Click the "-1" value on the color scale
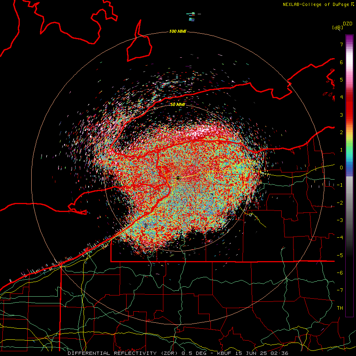The width and height of the screenshot is (356, 356). tap(340, 185)
